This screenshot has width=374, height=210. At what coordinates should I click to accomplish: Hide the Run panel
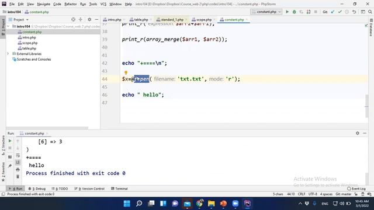tap(365, 134)
